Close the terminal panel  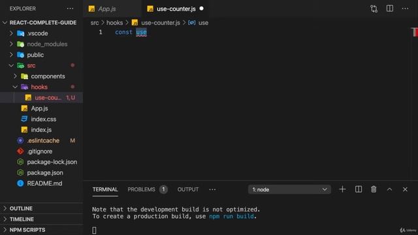coord(405,189)
